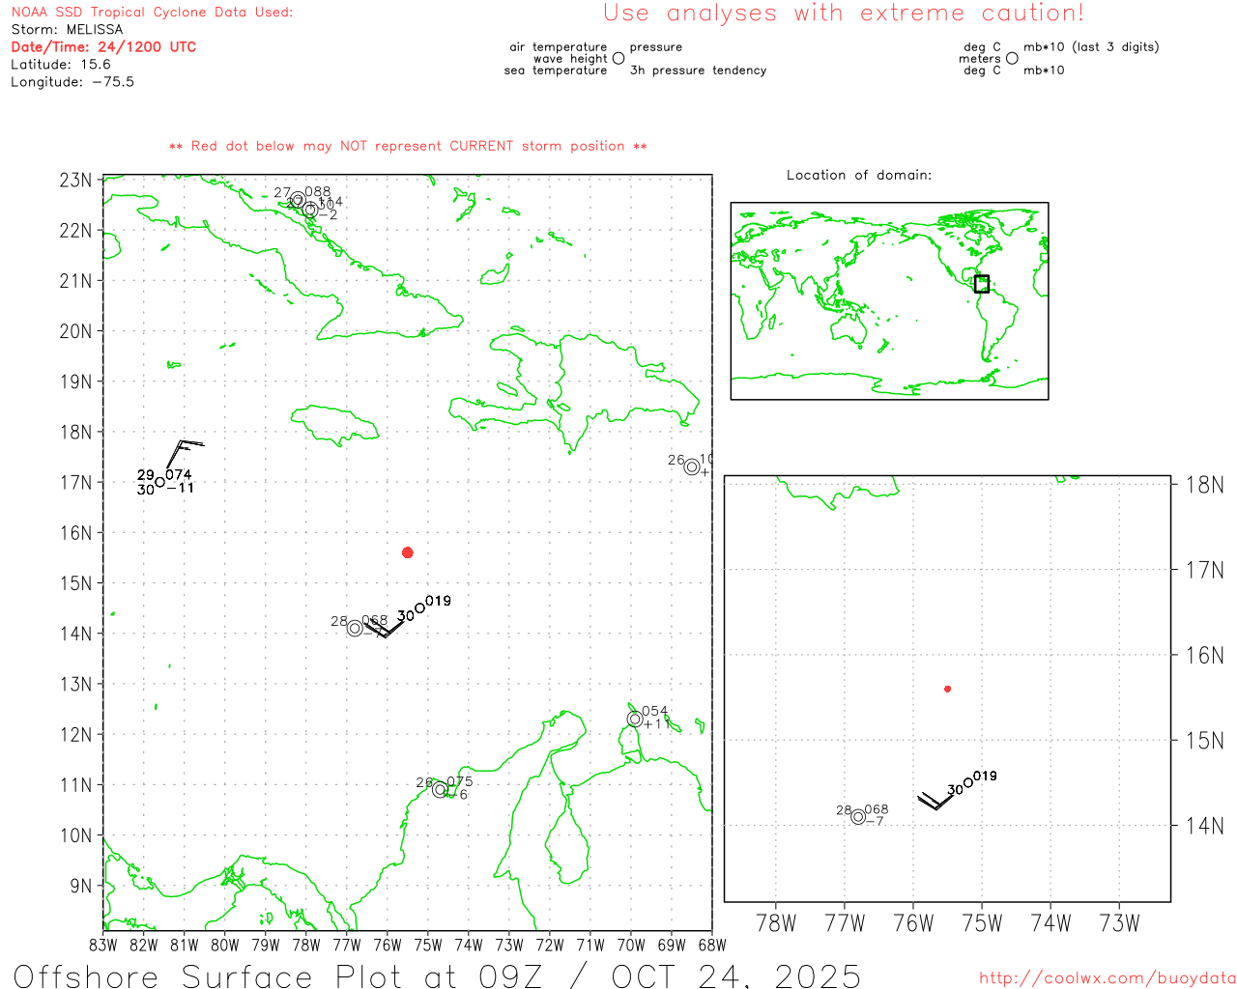
Task: Click the '9N' latitude label on the main map
Action: coord(81,886)
